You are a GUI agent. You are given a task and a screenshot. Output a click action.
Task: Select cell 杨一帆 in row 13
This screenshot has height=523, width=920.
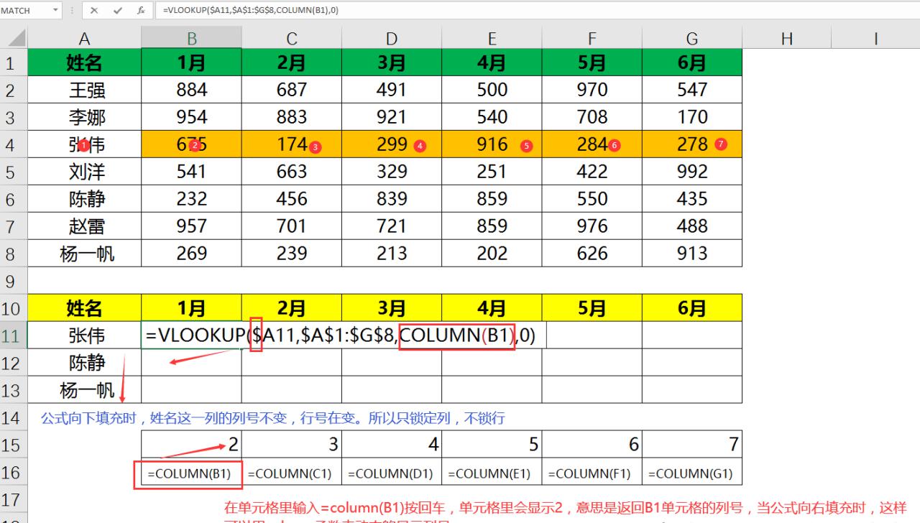click(x=84, y=390)
